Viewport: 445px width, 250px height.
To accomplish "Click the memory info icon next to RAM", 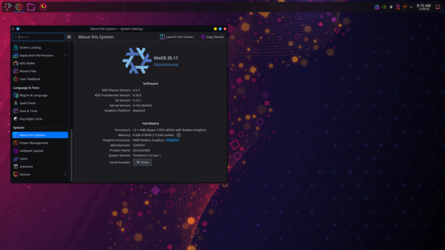I will (x=179, y=135).
